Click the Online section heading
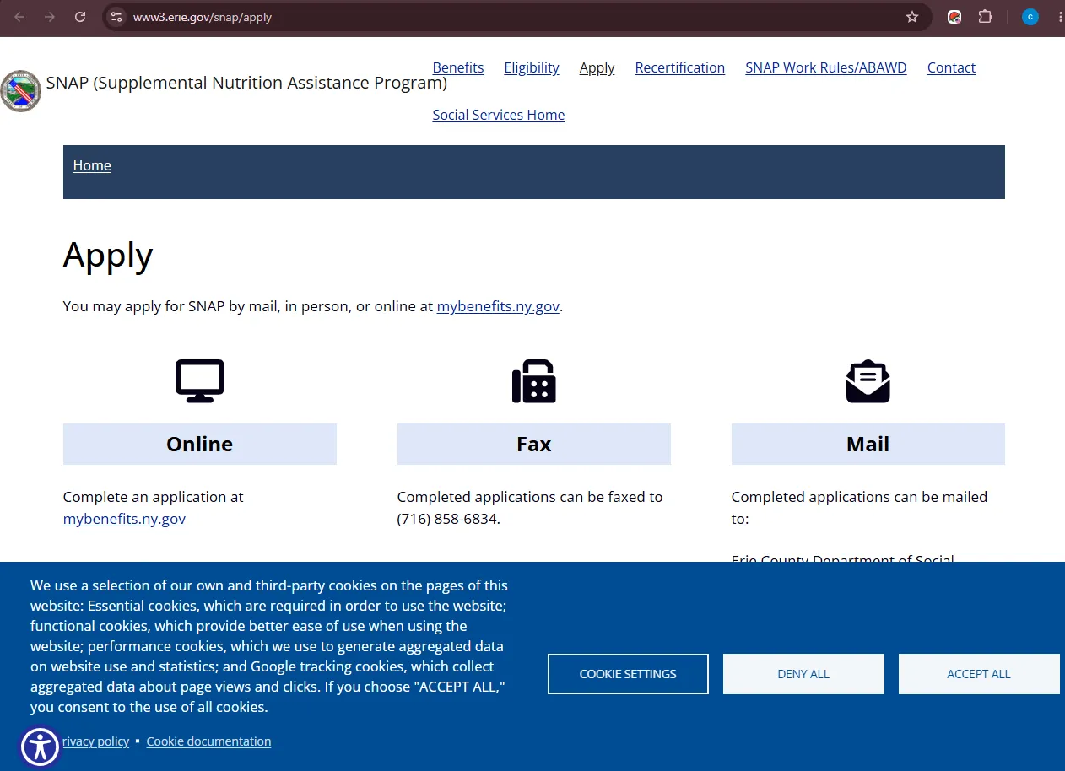Image resolution: width=1065 pixels, height=771 pixels. coord(200,444)
